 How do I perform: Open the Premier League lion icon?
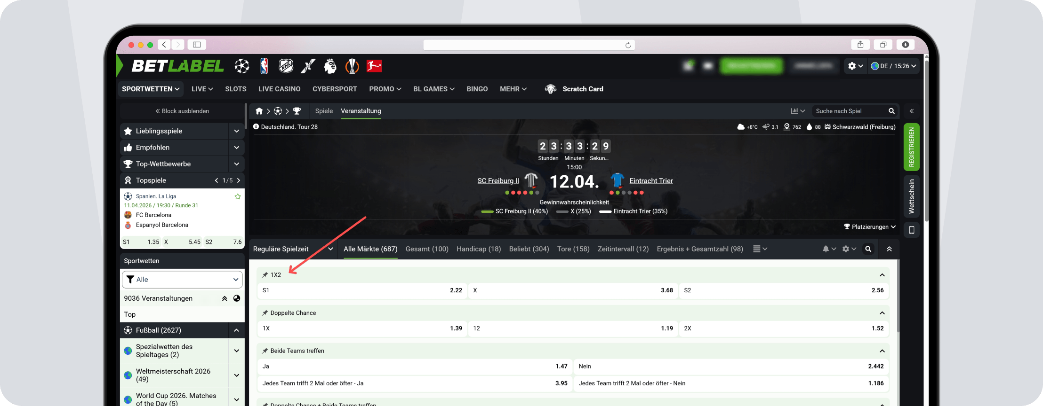click(x=330, y=66)
